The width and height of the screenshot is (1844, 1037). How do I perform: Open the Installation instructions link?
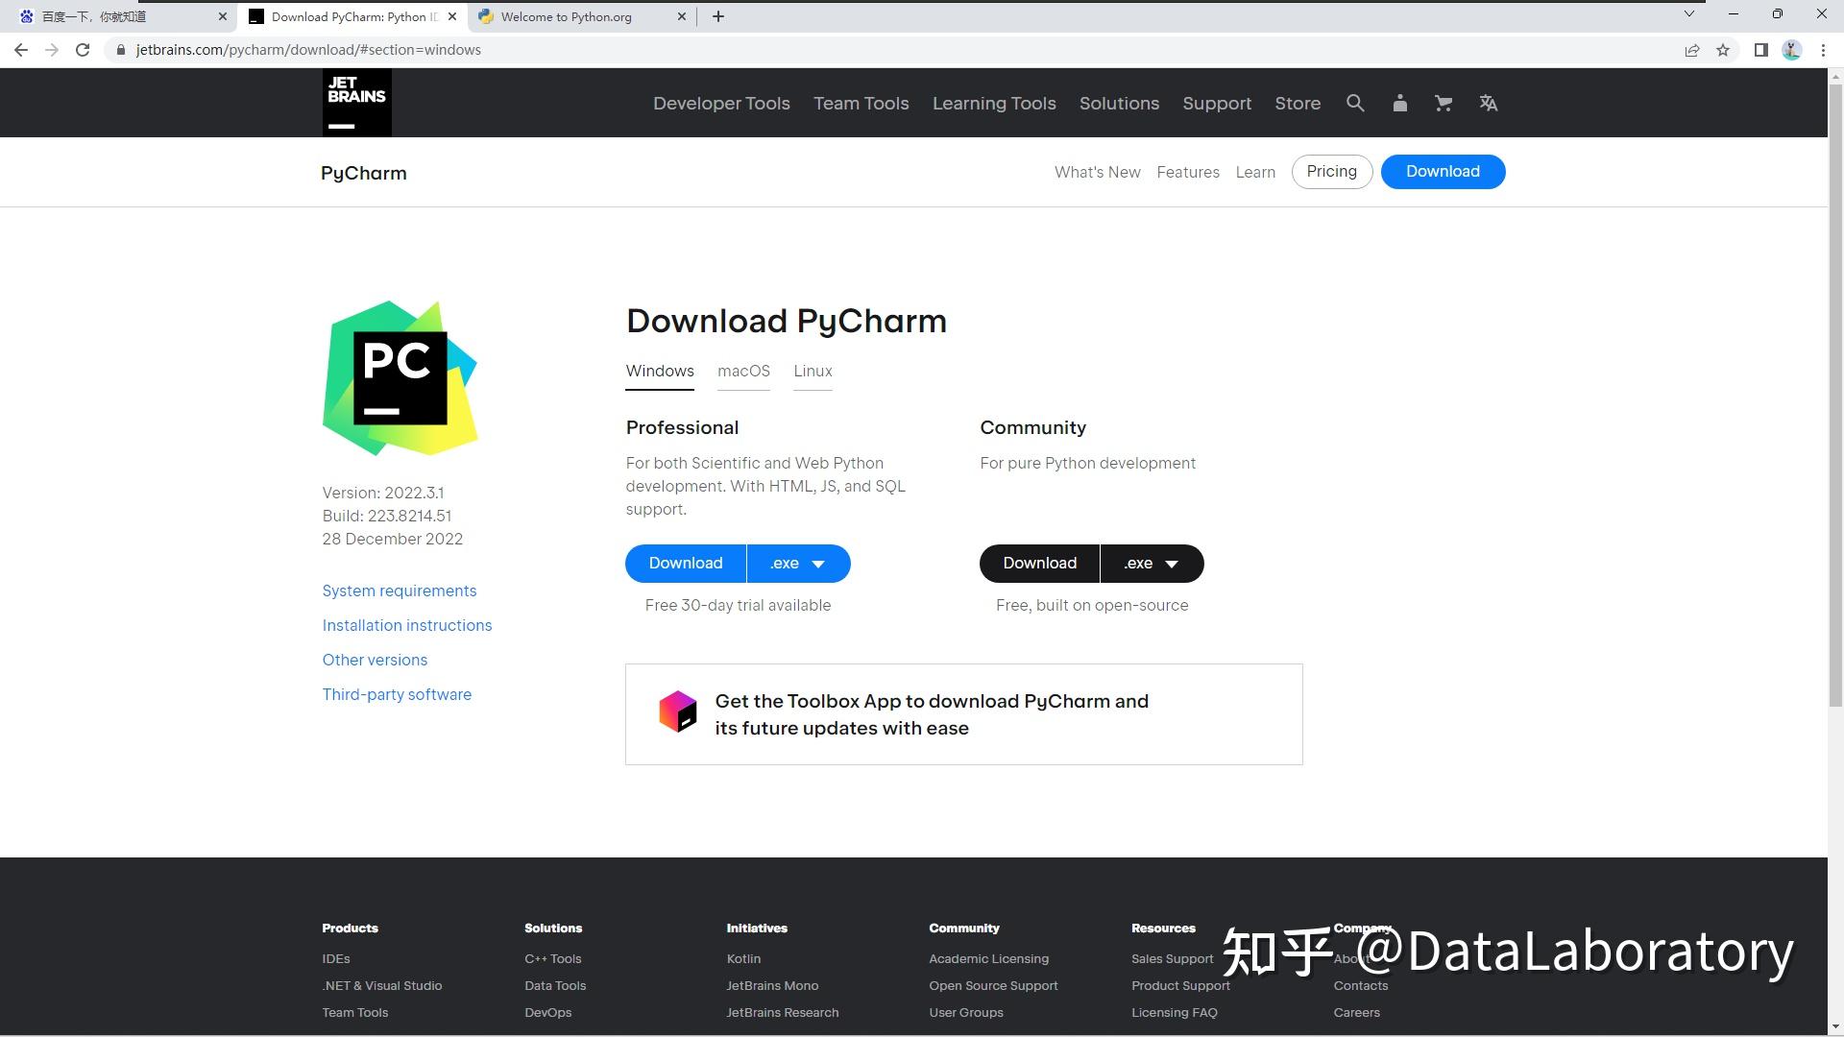(x=406, y=625)
